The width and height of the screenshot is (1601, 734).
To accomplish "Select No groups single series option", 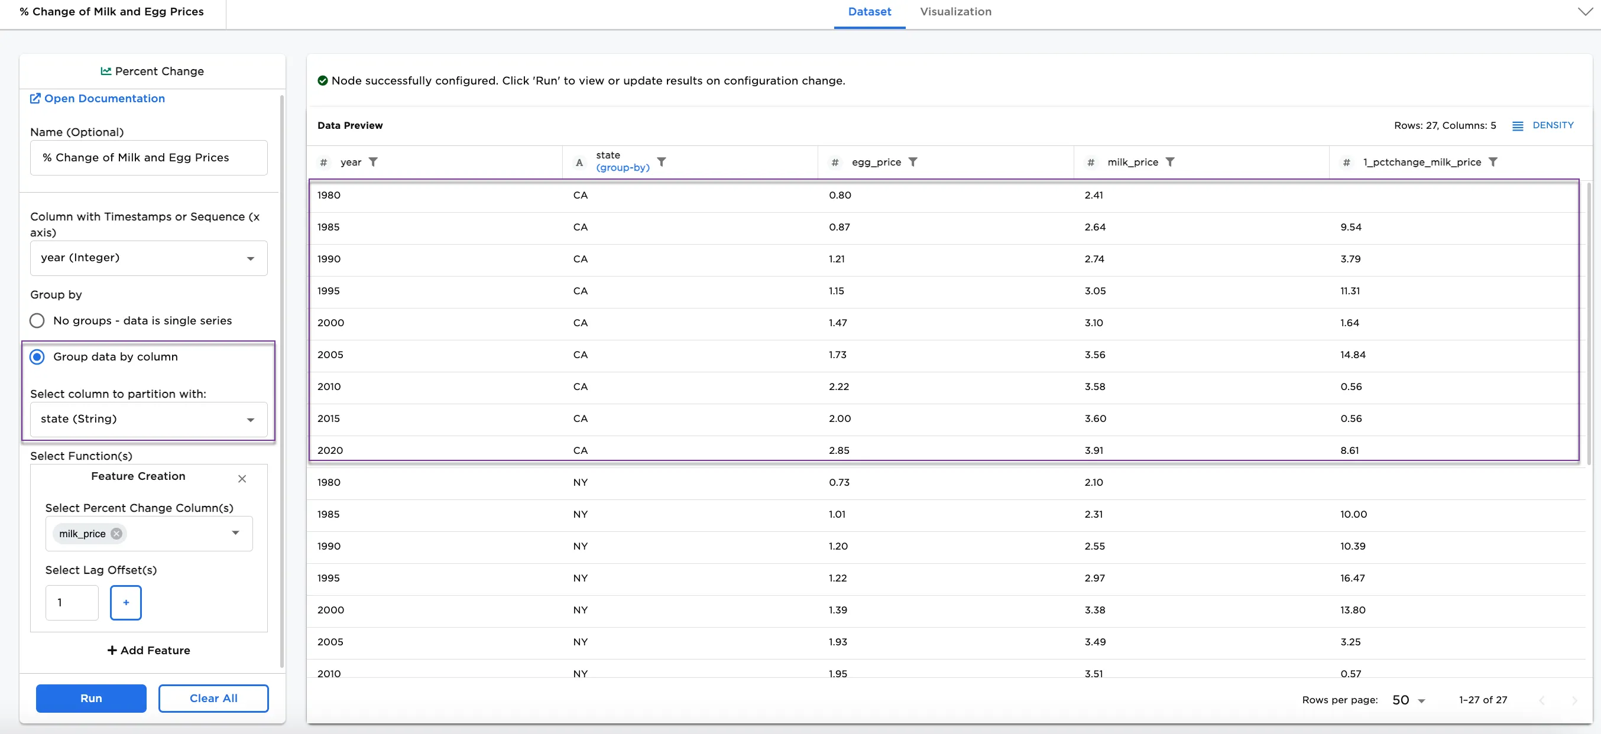I will (37, 321).
